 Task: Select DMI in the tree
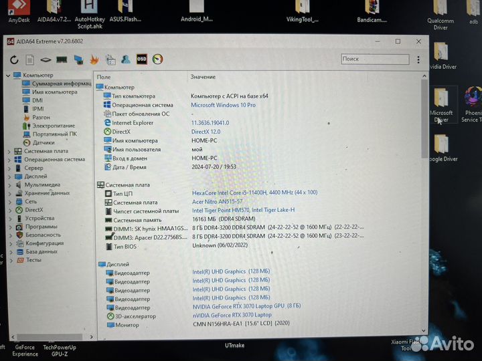pyautogui.click(x=33, y=100)
